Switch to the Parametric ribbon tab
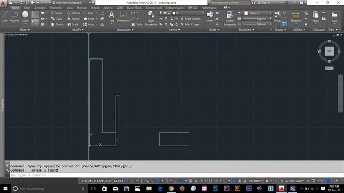This screenshot has width=344, height=193. [56, 8]
